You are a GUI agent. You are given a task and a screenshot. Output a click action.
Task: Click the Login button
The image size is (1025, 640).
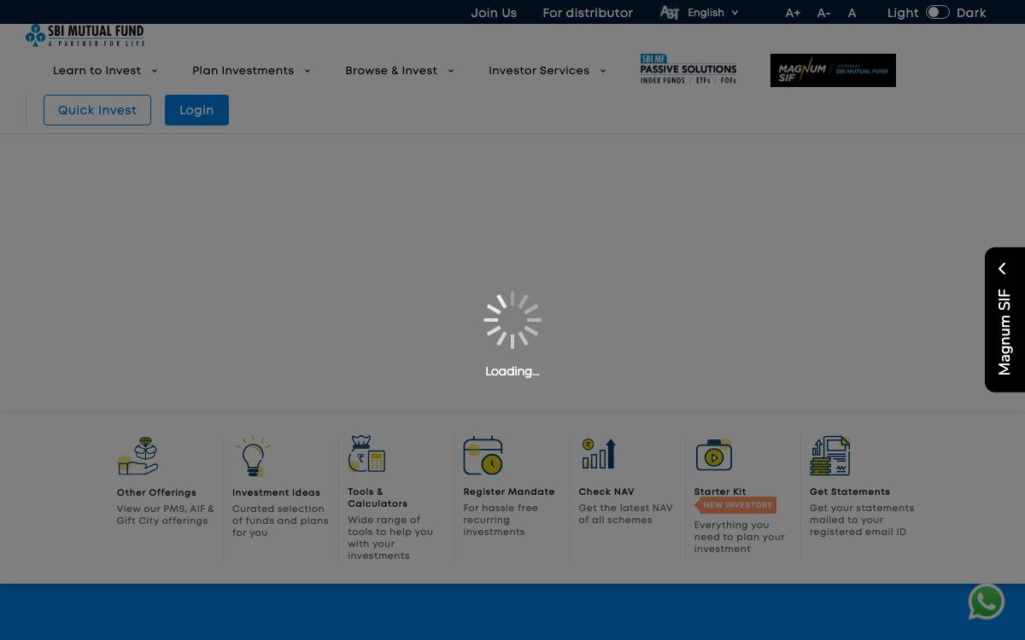click(196, 110)
